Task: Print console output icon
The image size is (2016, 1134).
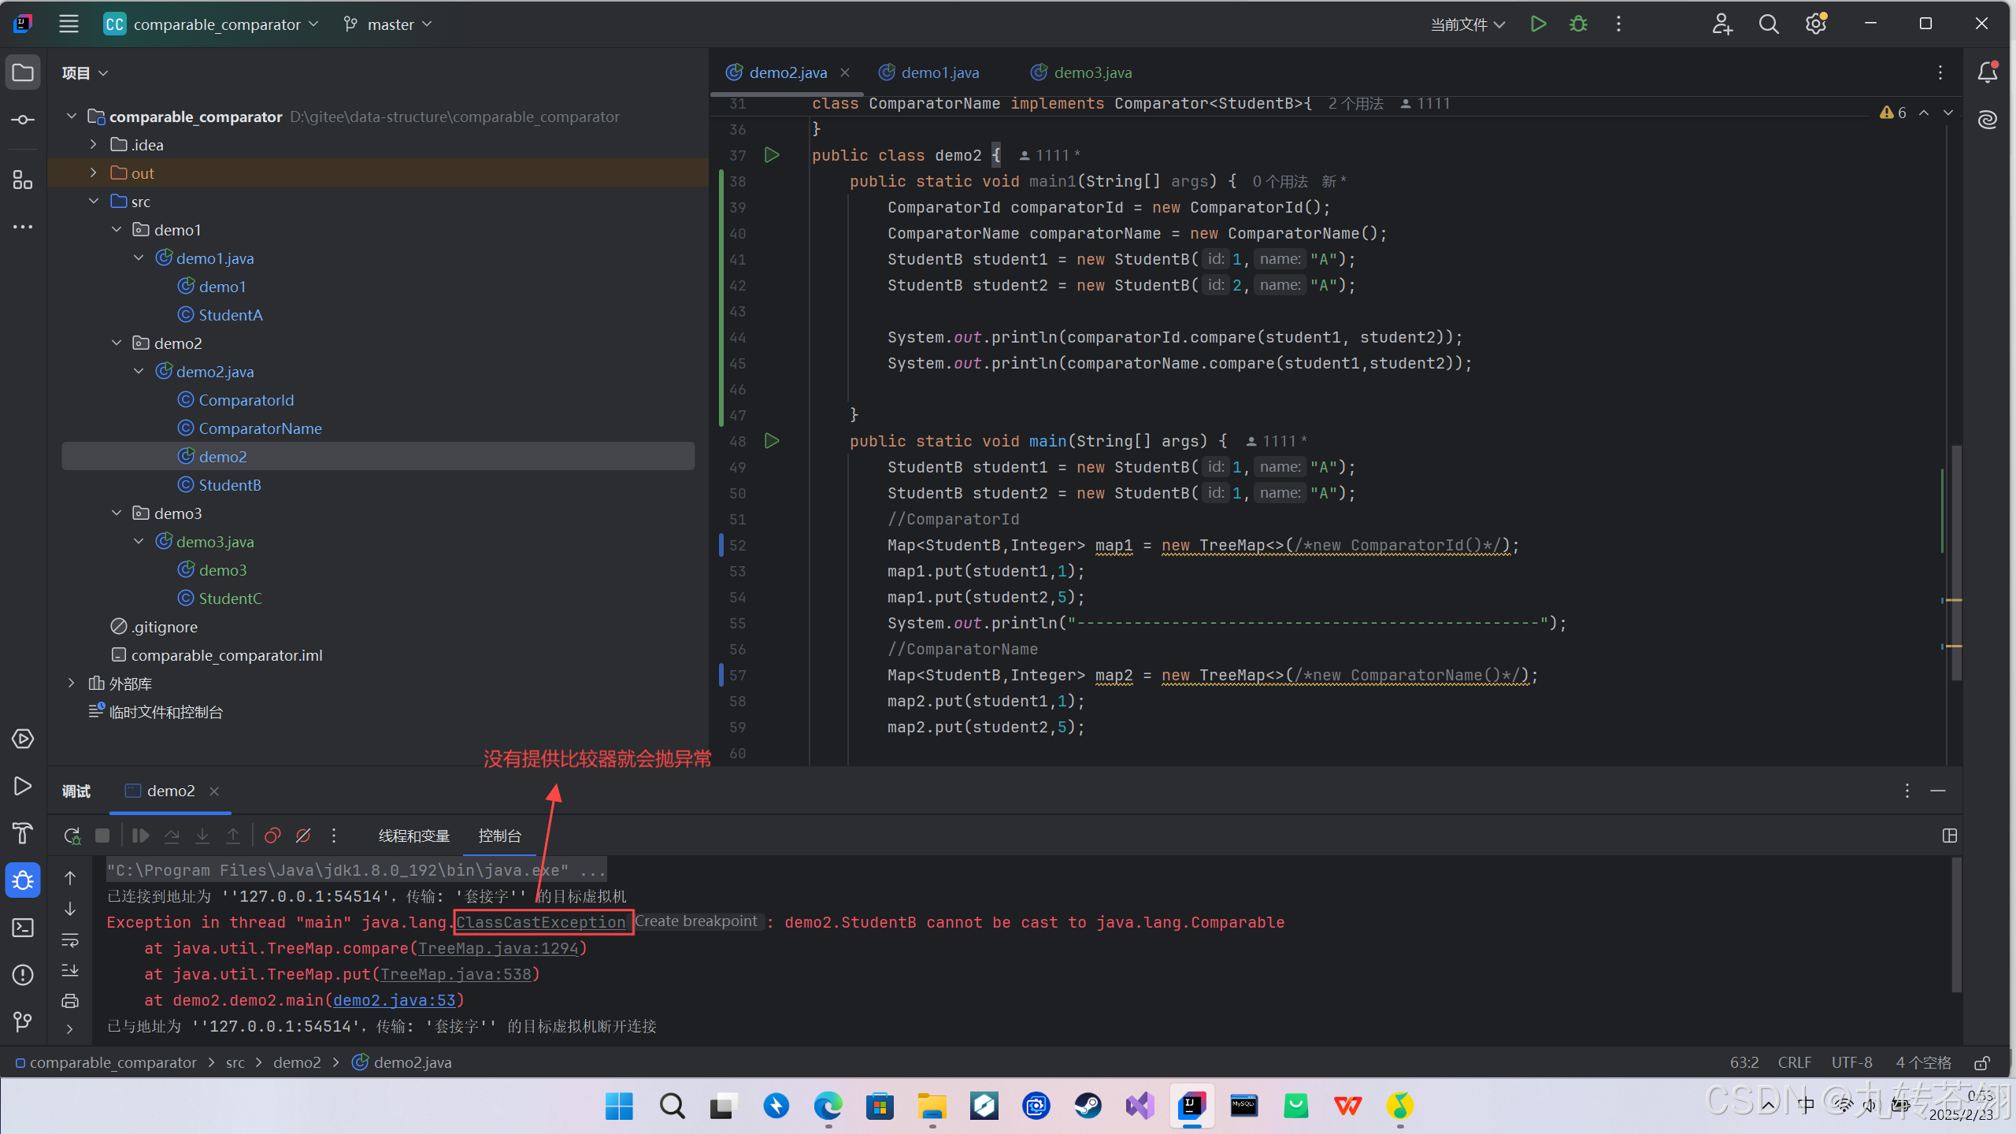Action: click(x=70, y=1001)
